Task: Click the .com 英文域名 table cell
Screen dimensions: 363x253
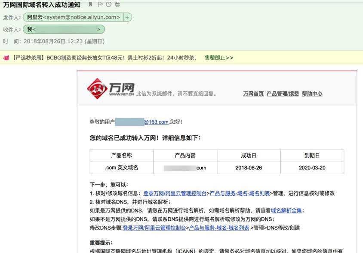Action: pos(122,168)
